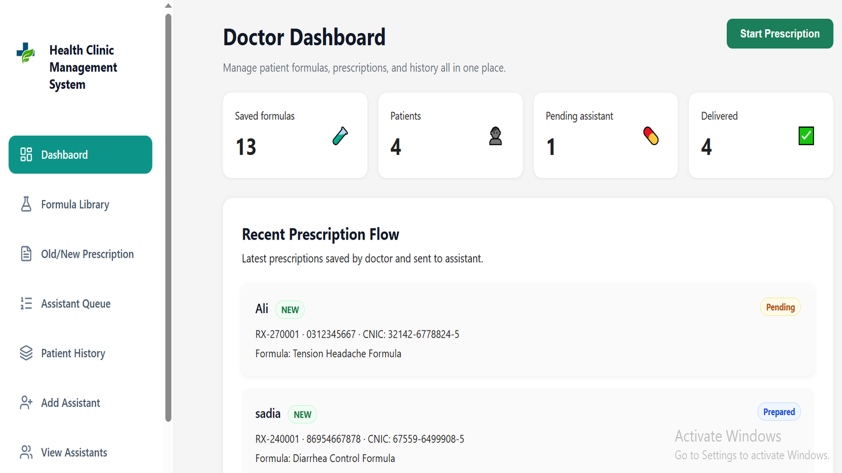Select Patient History in the sidebar
This screenshot has height=473, width=842.
[x=81, y=353]
